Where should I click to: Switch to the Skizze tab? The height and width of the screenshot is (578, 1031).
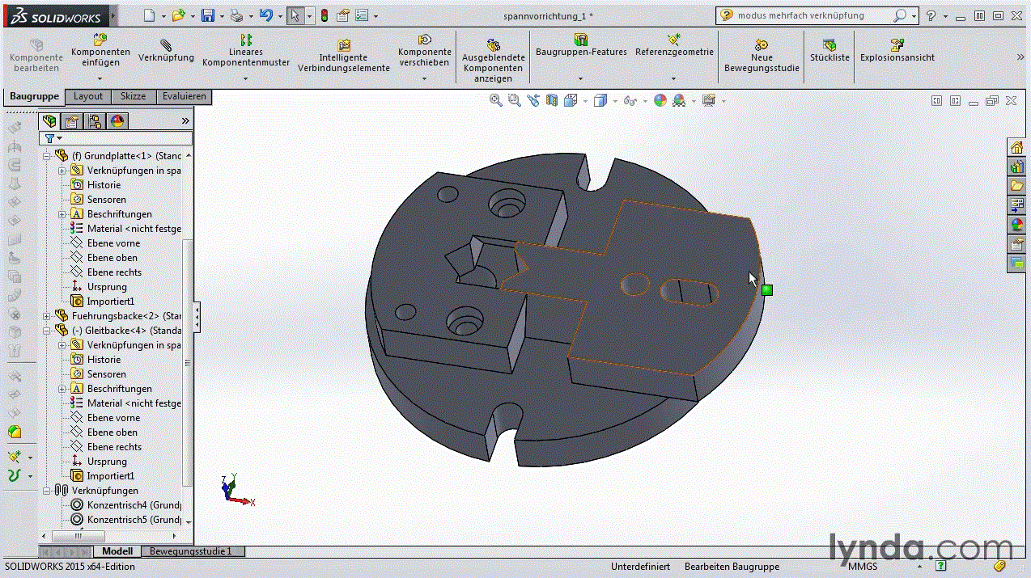tap(133, 96)
